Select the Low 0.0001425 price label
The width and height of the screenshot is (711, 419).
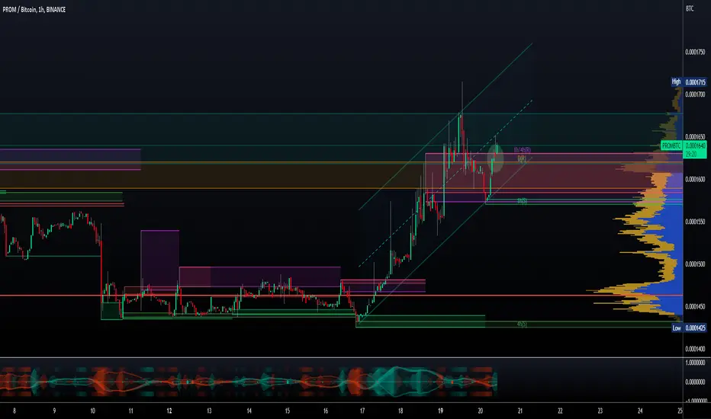click(x=688, y=328)
